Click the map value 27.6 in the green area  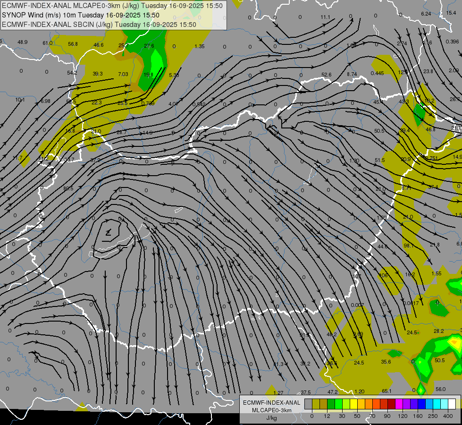click(149, 46)
